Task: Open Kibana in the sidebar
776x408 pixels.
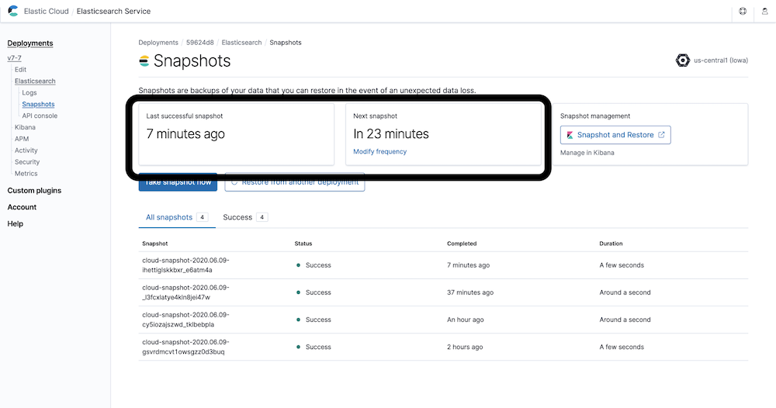Action: (25, 127)
